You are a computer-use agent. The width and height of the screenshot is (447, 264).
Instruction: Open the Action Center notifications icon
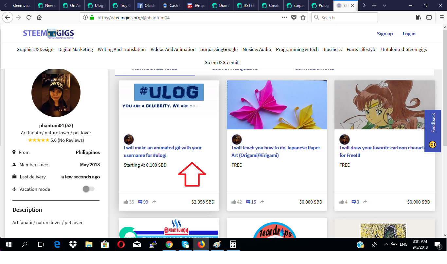click(x=438, y=244)
